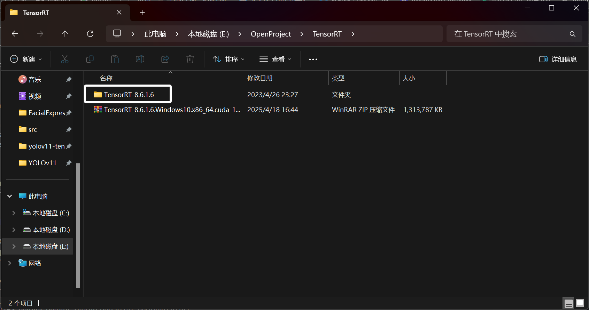
Task: Open a new tab with plus button
Action: 142,13
